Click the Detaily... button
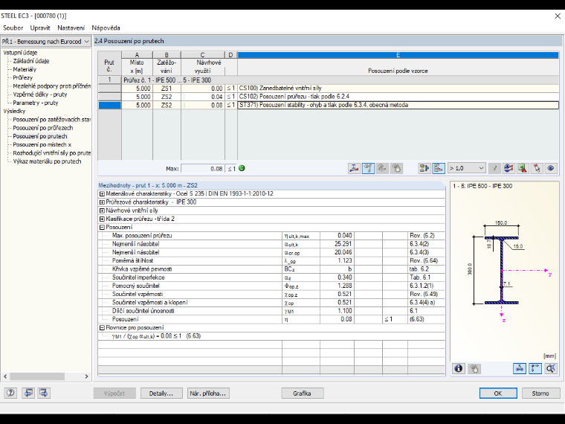 [x=161, y=394]
